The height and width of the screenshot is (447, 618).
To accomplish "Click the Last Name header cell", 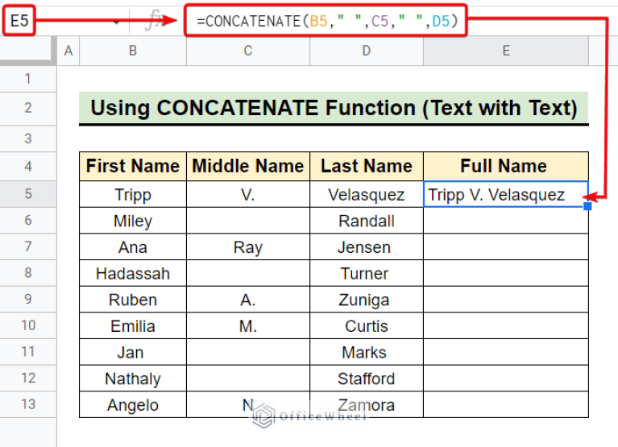I will click(x=367, y=166).
